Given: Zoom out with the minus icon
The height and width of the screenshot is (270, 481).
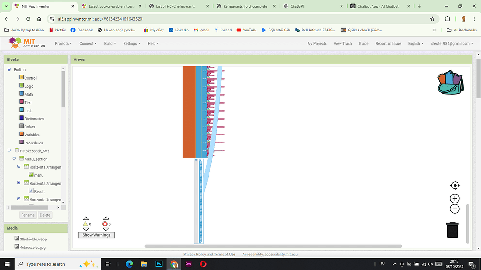Looking at the screenshot, I should click(455, 209).
